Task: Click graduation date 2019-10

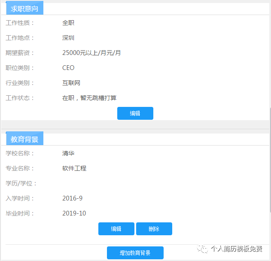Action: pos(74,213)
